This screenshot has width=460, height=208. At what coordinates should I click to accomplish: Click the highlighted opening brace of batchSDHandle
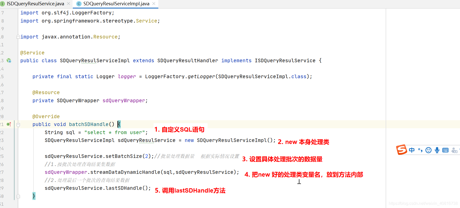tap(119, 124)
